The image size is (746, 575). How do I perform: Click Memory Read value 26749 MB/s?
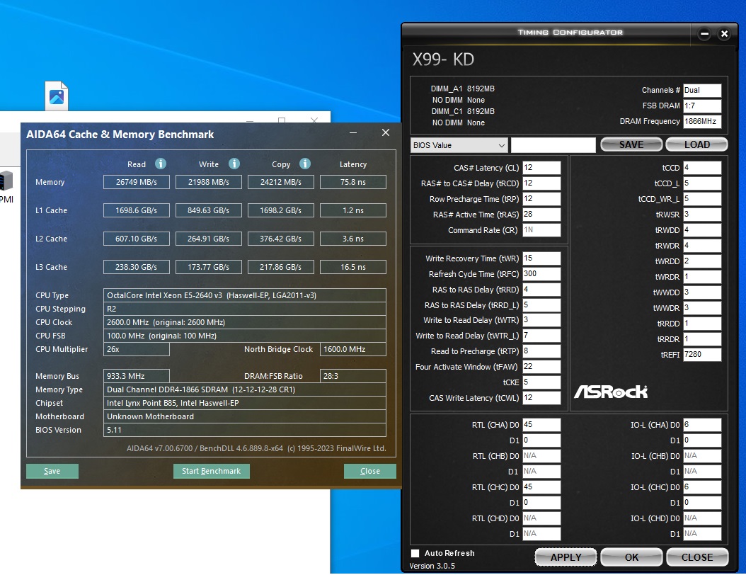[137, 182]
